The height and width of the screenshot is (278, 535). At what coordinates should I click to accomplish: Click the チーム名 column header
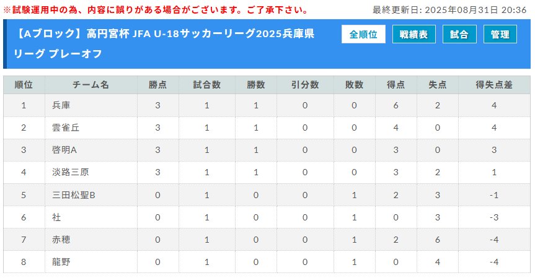tap(91, 85)
